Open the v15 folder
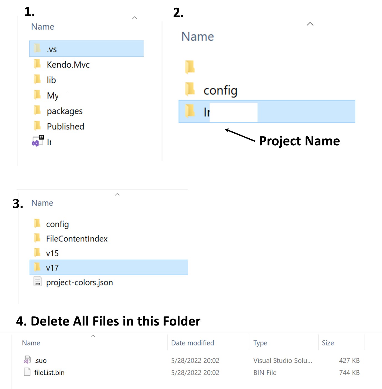This screenshot has height=389, width=382. tap(53, 253)
